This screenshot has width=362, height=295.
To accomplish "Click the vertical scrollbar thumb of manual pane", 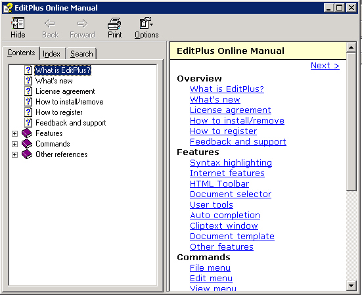I will coord(351,122).
